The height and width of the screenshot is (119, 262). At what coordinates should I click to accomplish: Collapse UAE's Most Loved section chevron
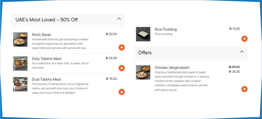pos(119,19)
